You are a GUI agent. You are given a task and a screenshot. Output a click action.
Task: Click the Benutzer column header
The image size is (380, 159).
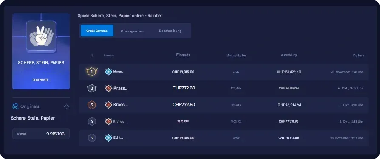coord(109,56)
